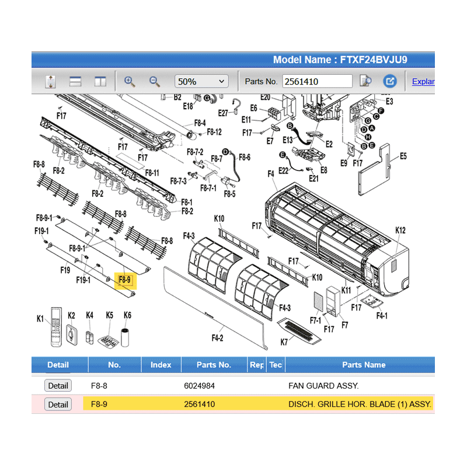
Task: Zoom out of the parts diagram
Action: point(155,82)
